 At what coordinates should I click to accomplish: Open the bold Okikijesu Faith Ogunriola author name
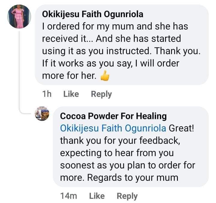pos(92,14)
